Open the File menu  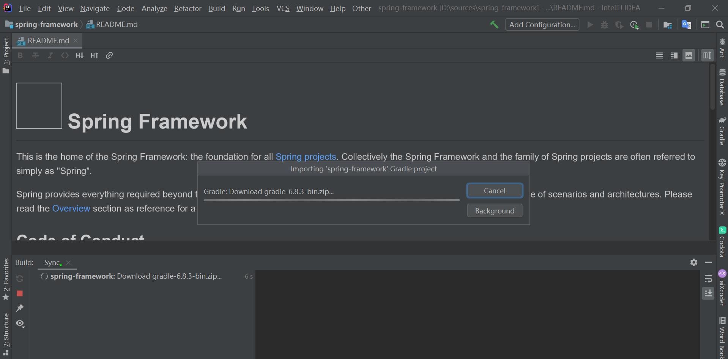click(x=25, y=8)
